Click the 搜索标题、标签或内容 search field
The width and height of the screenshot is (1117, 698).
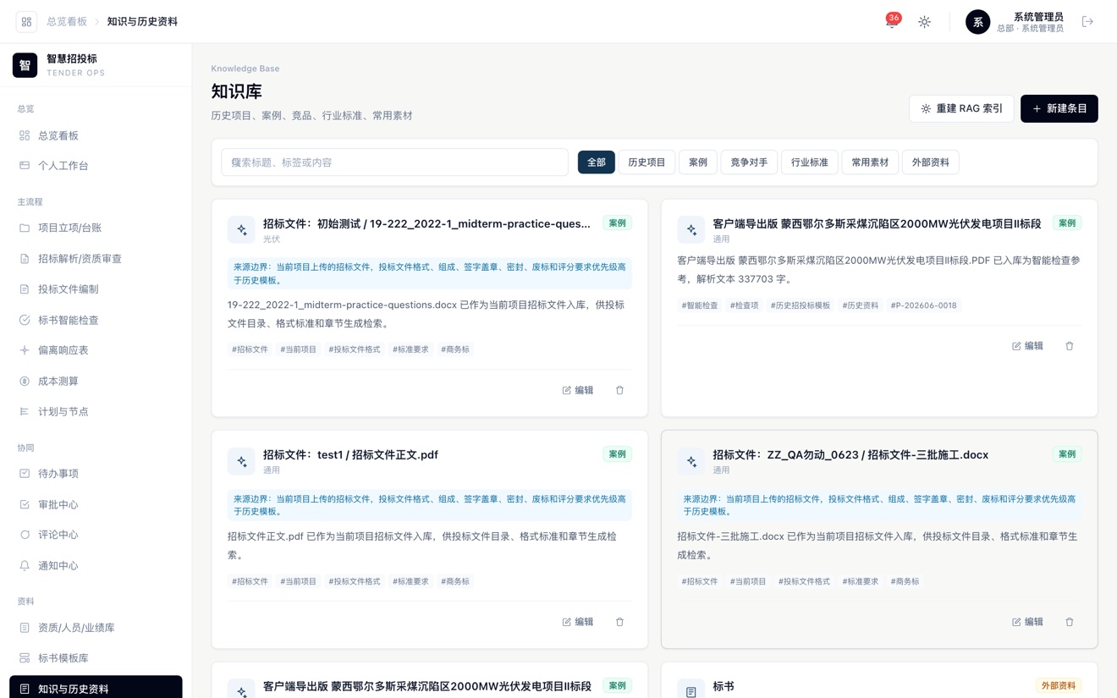(395, 162)
